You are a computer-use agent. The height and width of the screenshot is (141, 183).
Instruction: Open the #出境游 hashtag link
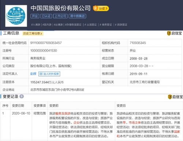click(58, 25)
